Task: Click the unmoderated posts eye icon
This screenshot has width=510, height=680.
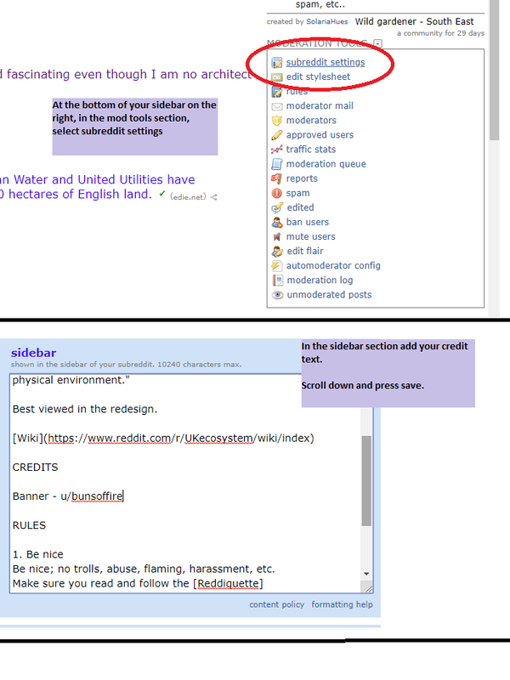Action: [277, 295]
